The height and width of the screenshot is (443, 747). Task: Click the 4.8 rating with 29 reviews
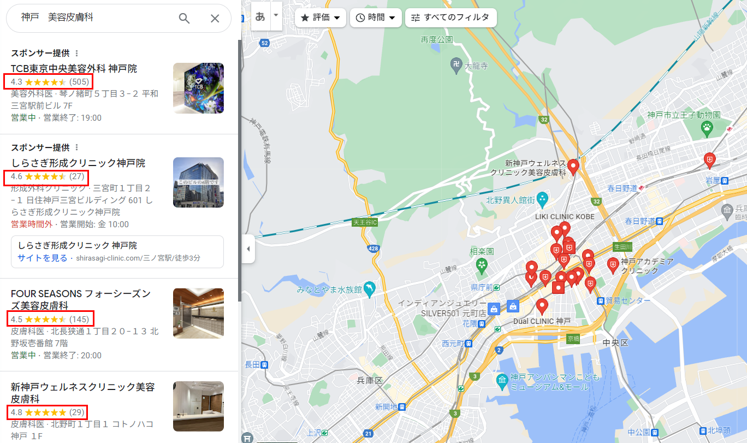pos(46,412)
